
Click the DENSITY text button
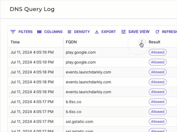82,32
